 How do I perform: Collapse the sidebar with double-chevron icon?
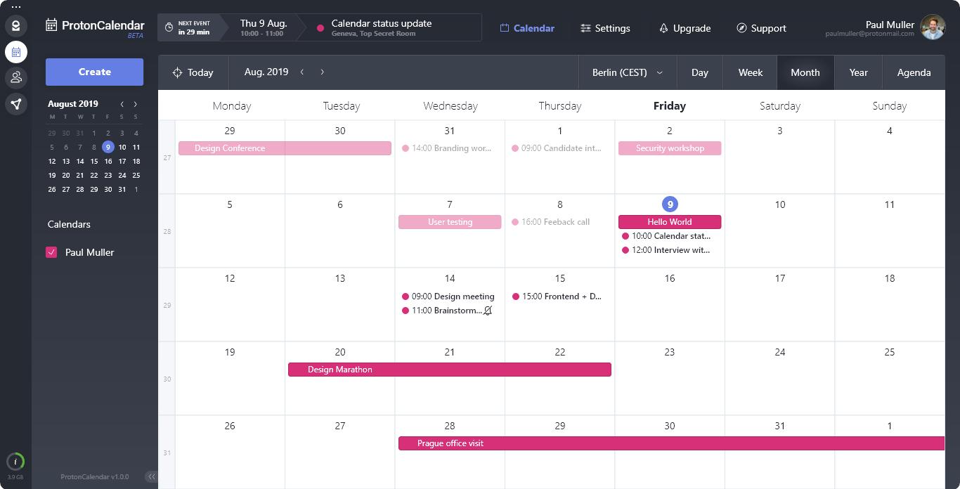(151, 476)
